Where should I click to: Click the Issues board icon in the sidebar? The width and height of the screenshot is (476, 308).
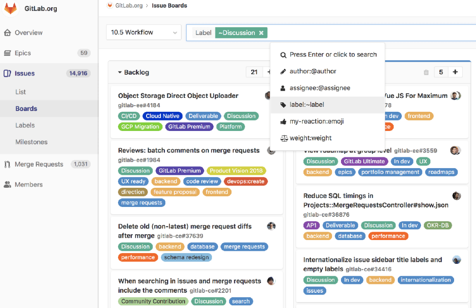pyautogui.click(x=7, y=73)
